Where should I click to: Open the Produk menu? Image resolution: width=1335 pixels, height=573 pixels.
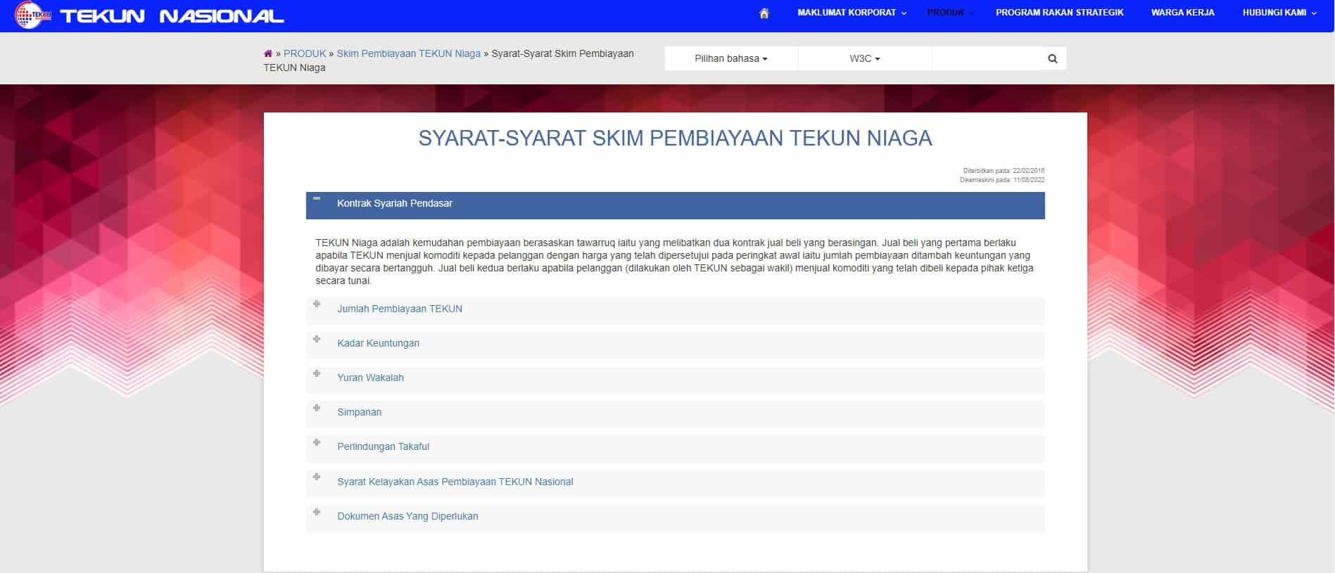(950, 13)
